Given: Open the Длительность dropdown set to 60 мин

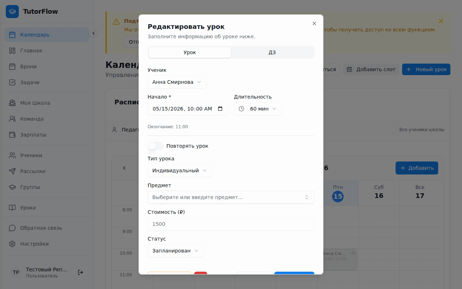Looking at the screenshot, I should [x=258, y=109].
